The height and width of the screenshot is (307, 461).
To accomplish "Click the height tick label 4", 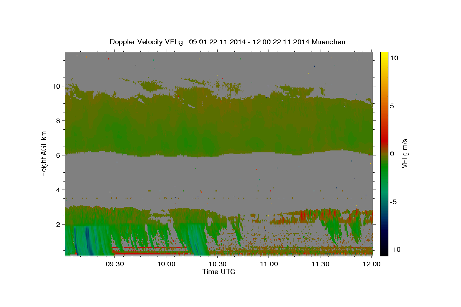I will (58, 190).
